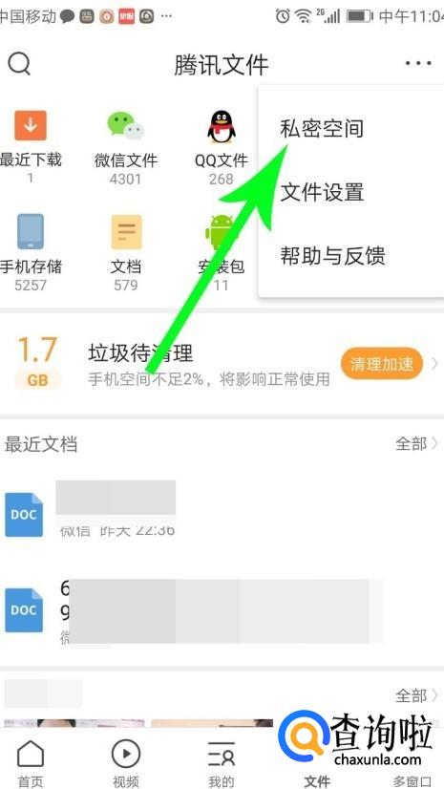Viewport: 444px width, 789px height.
Task: Switch to the 首页 tab
Action: pyautogui.click(x=31, y=764)
